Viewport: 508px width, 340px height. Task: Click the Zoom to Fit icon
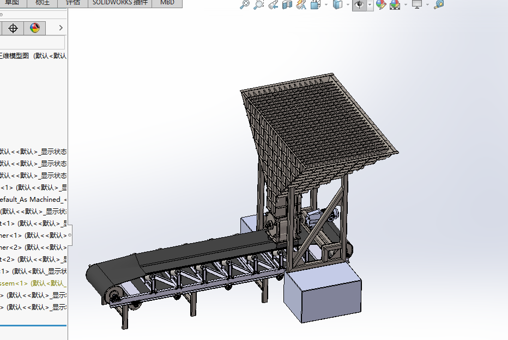245,5
